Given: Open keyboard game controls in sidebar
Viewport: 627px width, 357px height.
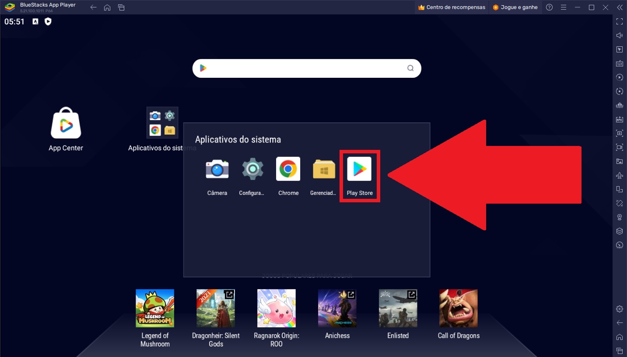Looking at the screenshot, I should 619,63.
